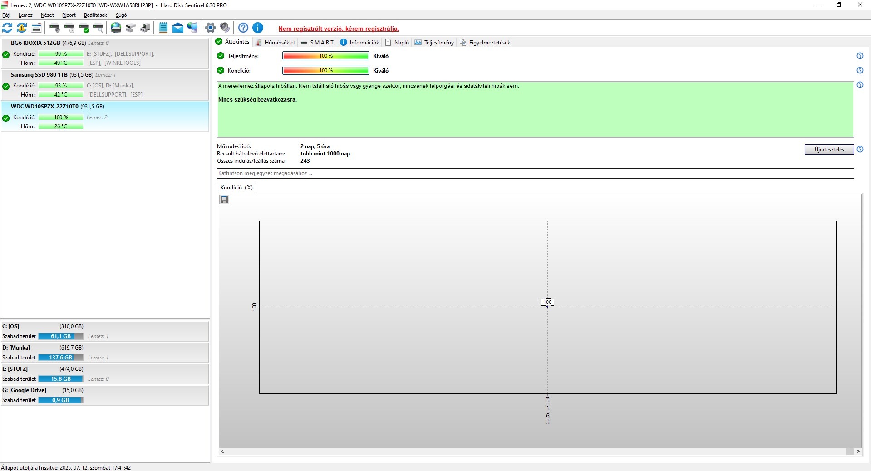
Task: Click the printer-like disk pair icon
Action: pos(131,28)
